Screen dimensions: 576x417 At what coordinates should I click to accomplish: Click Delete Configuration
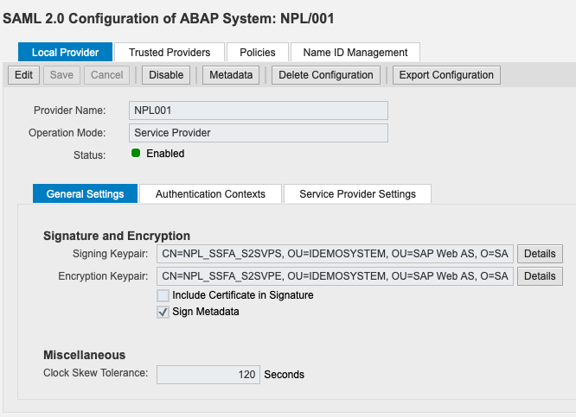pos(326,75)
